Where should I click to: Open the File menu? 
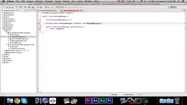18,1
